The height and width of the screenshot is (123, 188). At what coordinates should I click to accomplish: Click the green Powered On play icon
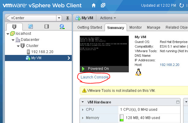(83, 69)
